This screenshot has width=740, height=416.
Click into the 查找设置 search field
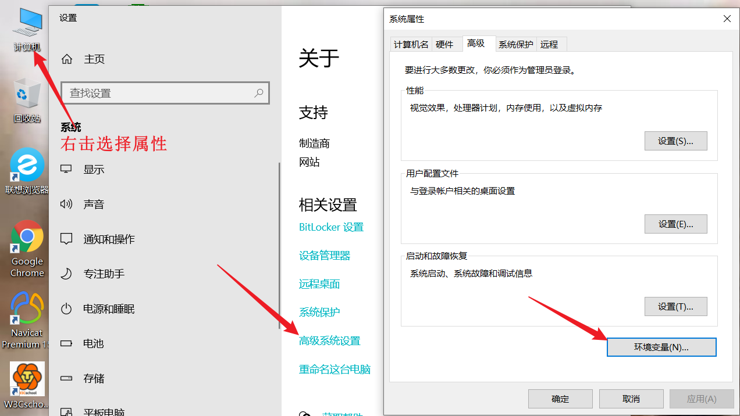165,93
